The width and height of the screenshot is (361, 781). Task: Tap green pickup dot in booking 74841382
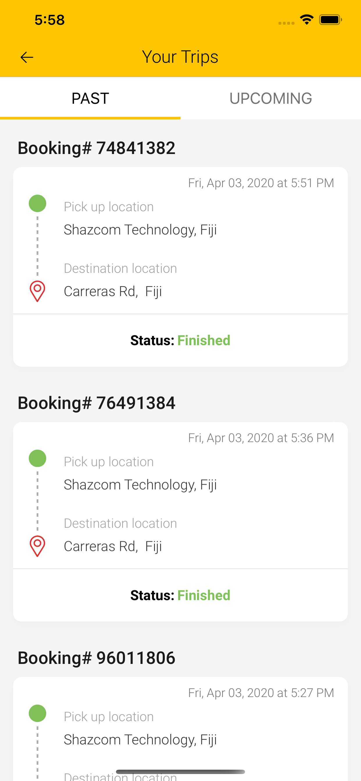click(37, 203)
